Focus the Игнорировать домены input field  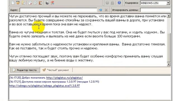click(x=155, y=10)
